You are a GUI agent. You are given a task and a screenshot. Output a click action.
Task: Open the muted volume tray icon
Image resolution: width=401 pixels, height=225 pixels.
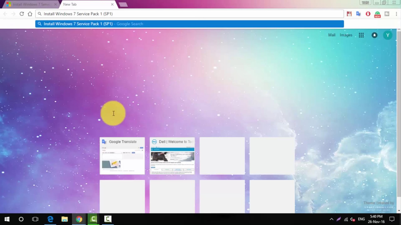pos(353,219)
